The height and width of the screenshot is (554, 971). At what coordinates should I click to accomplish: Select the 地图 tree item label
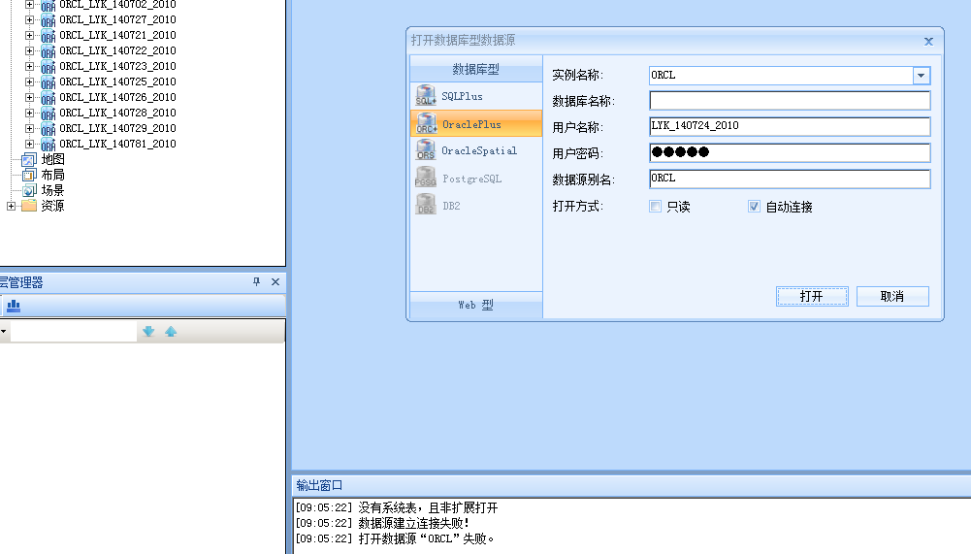tap(52, 159)
